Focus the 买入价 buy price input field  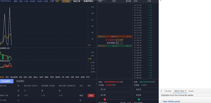(115, 89)
